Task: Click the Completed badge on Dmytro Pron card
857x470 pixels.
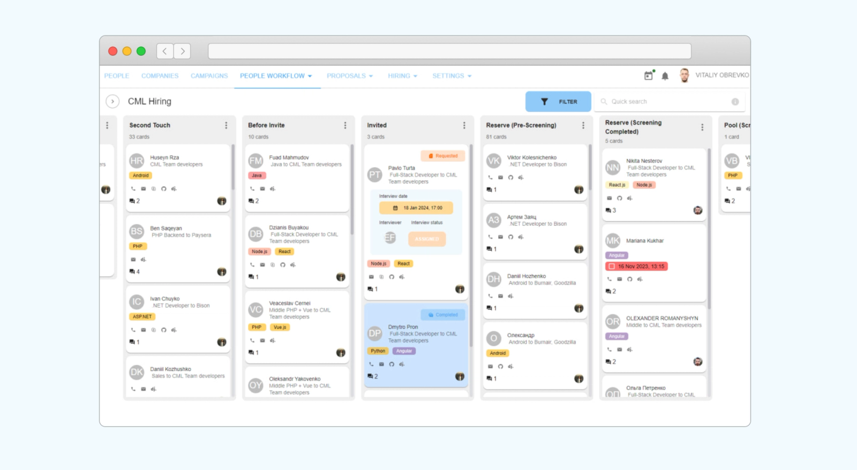Action: (x=443, y=315)
